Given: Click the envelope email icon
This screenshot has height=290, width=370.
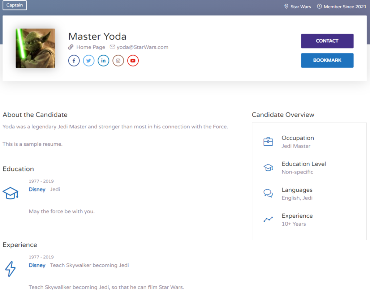Looking at the screenshot, I should pyautogui.click(x=113, y=47).
